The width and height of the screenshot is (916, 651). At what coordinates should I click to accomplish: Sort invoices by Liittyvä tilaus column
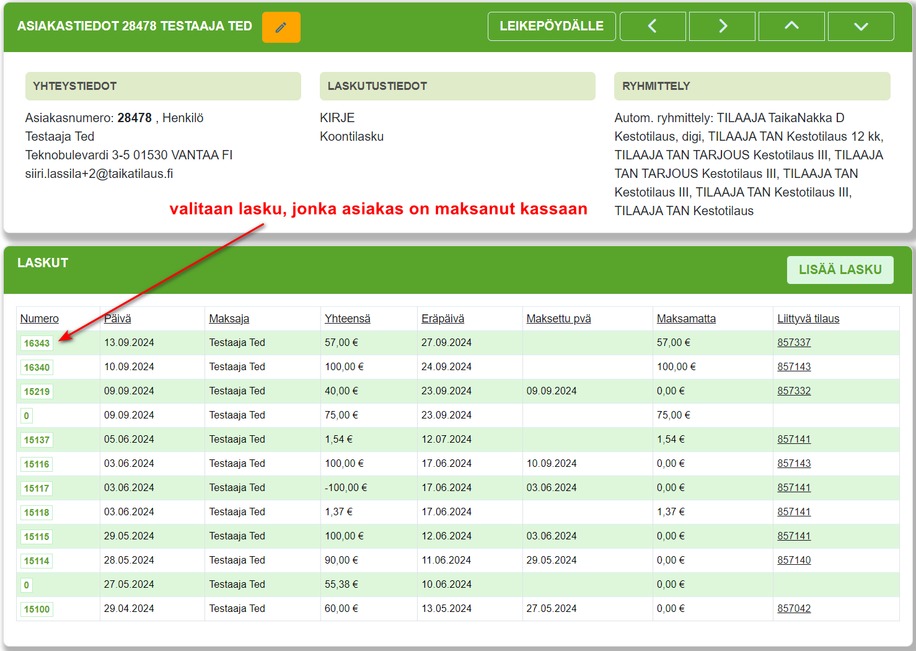(x=808, y=319)
